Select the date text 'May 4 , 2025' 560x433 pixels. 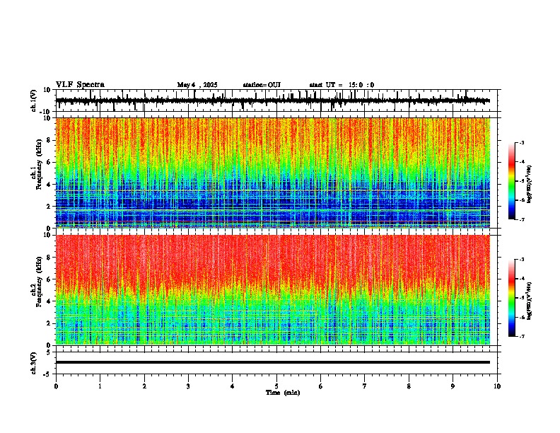(197, 85)
